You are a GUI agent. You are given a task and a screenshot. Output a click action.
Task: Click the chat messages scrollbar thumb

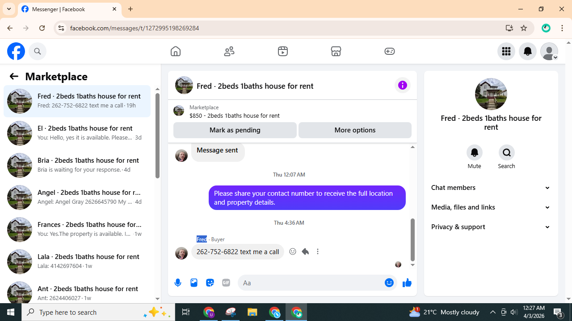[412, 240]
